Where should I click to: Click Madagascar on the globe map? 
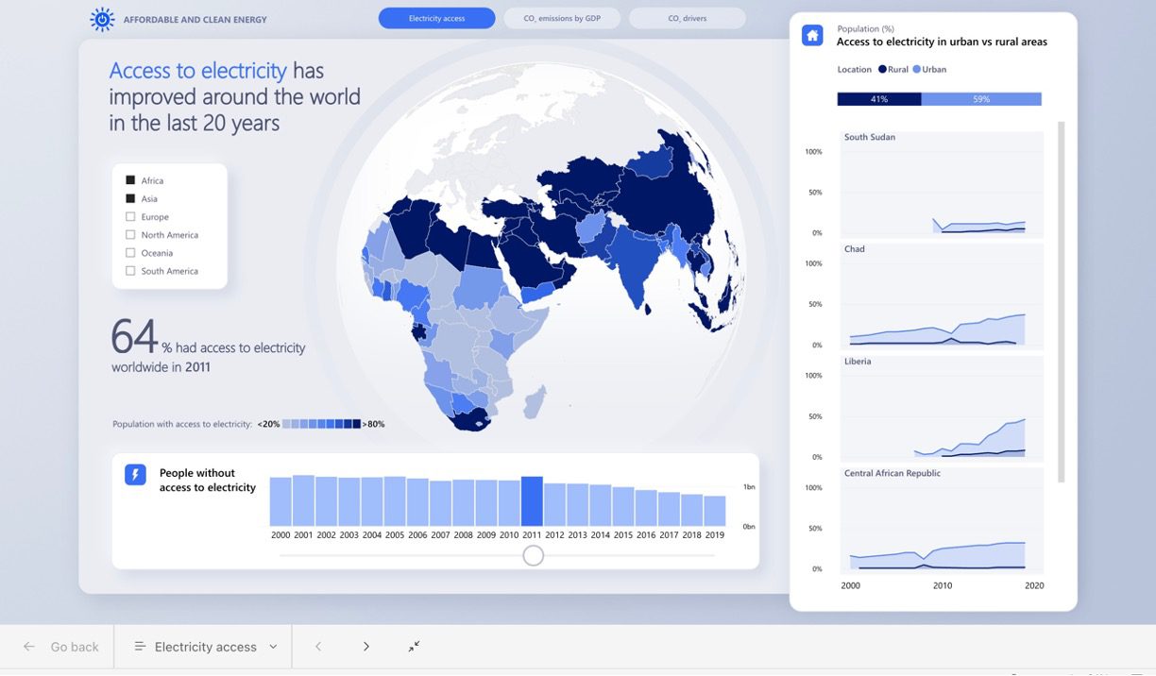click(x=535, y=401)
